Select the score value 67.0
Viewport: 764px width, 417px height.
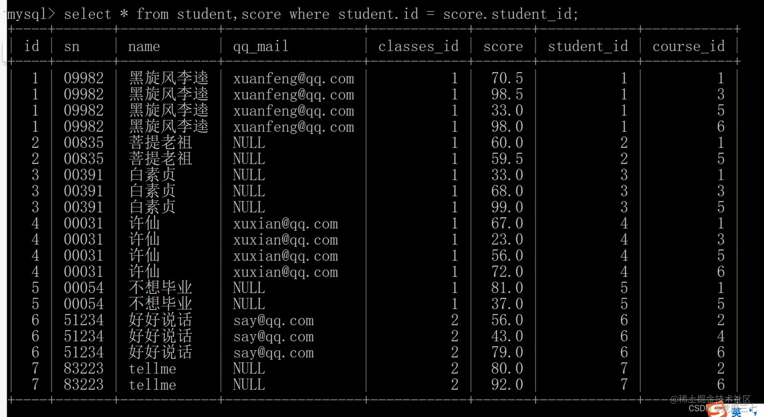[x=507, y=224]
